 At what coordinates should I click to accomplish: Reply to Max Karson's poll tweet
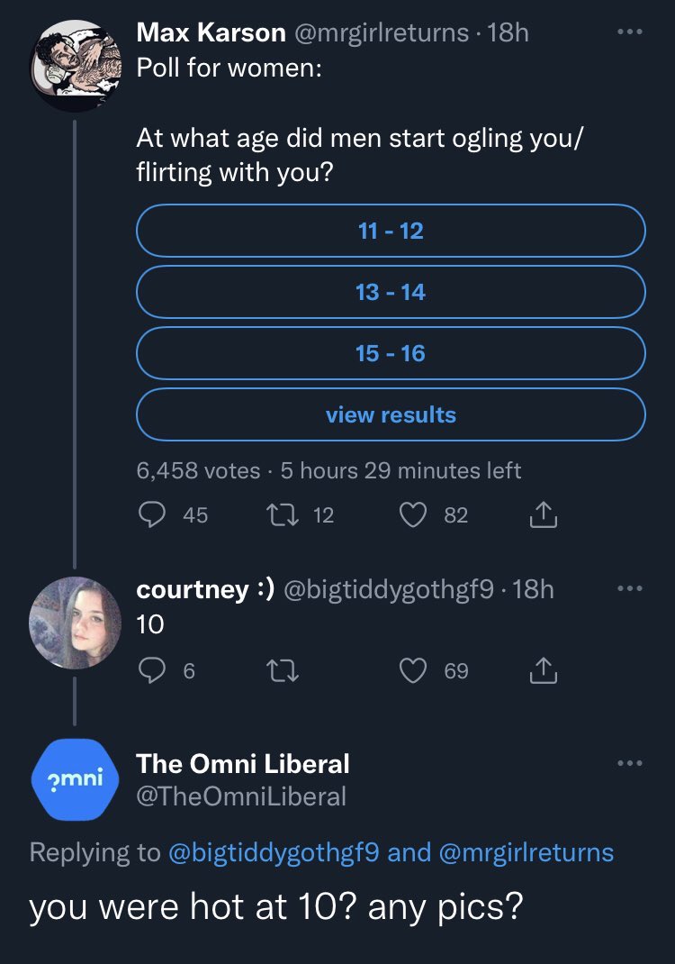click(150, 514)
